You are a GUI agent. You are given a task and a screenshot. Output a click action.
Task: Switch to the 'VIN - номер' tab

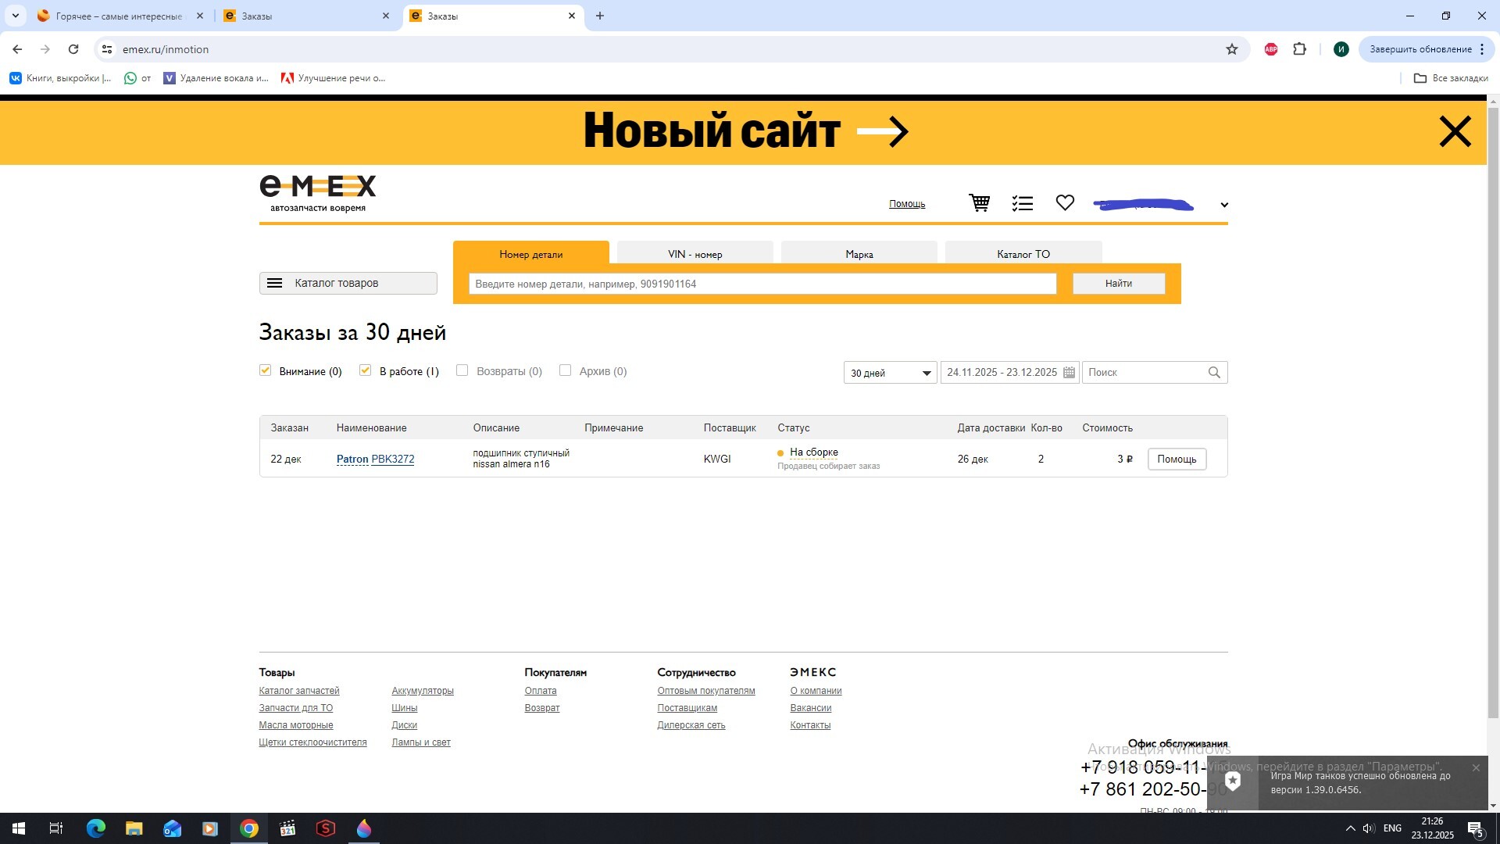point(695,254)
